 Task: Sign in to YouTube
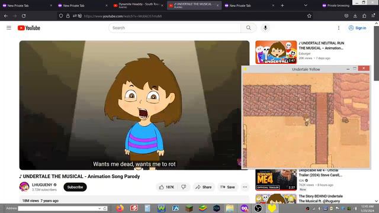pos(357,28)
